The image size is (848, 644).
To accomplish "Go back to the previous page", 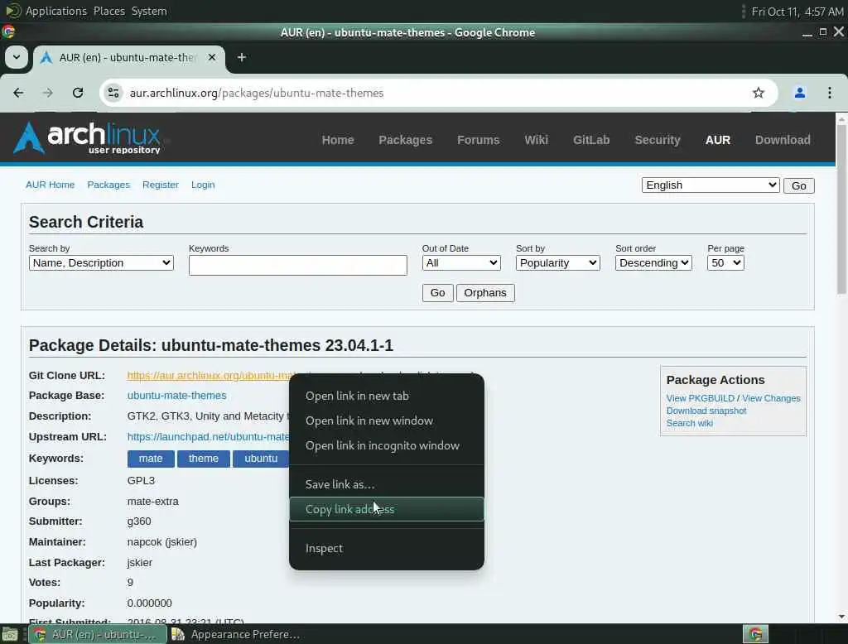I will (18, 93).
